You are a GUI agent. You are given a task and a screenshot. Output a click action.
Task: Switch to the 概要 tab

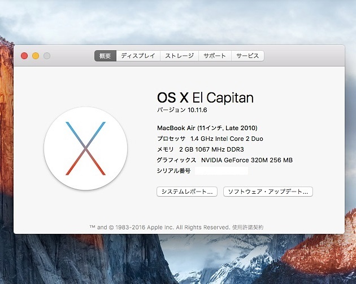[x=105, y=56]
